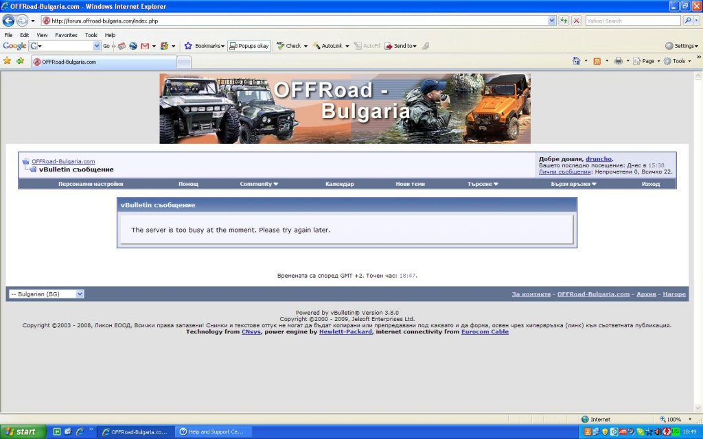Click the Refresh page icon
Viewport: 703px width, 439px height.
(564, 21)
